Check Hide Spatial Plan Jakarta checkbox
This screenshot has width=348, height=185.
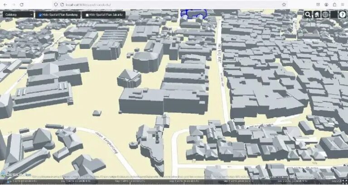tap(87, 14)
